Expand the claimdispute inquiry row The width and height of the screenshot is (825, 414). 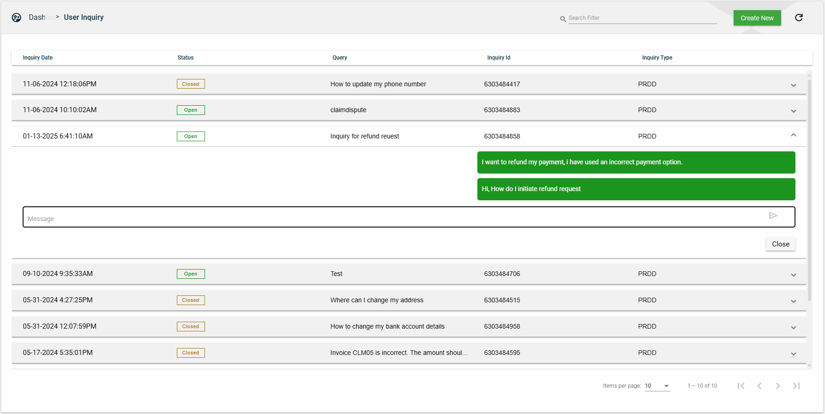coord(793,111)
